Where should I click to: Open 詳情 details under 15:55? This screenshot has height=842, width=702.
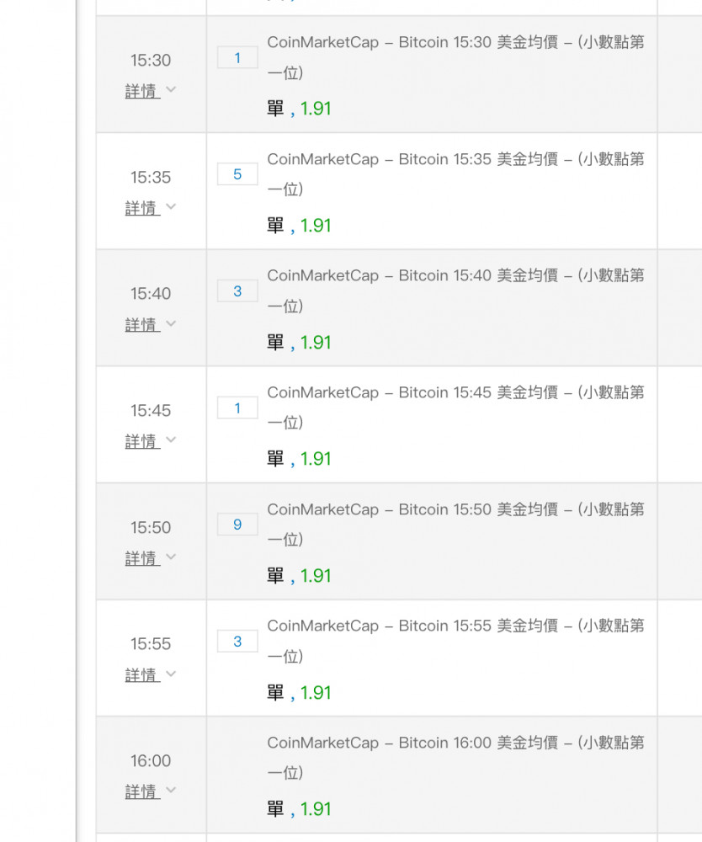[151, 675]
